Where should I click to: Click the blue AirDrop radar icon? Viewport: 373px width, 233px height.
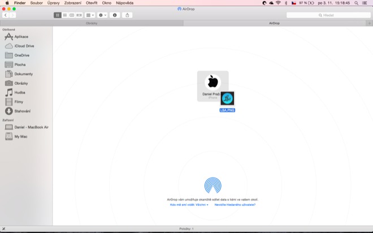213,185
